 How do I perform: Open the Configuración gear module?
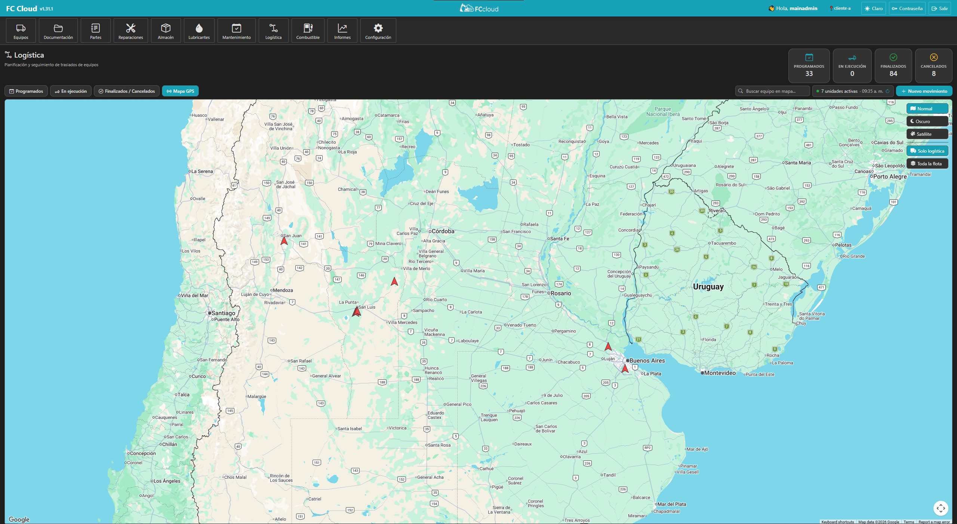click(378, 31)
